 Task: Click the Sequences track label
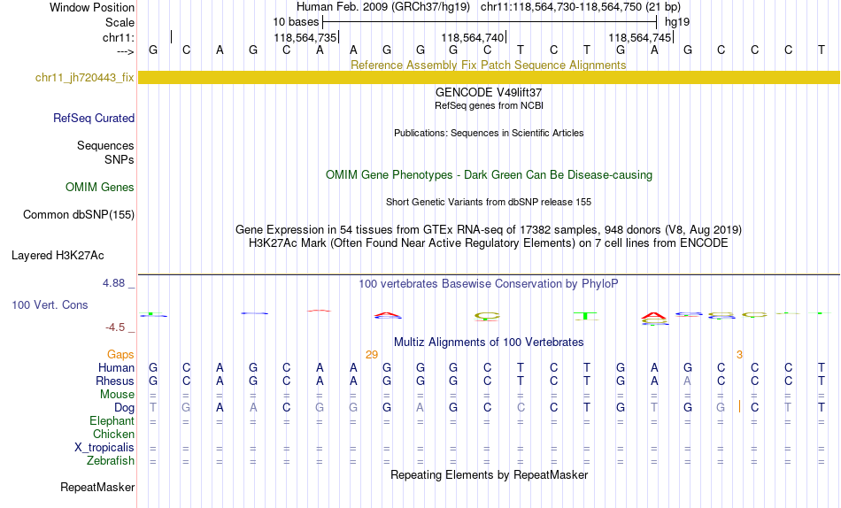[105, 145]
